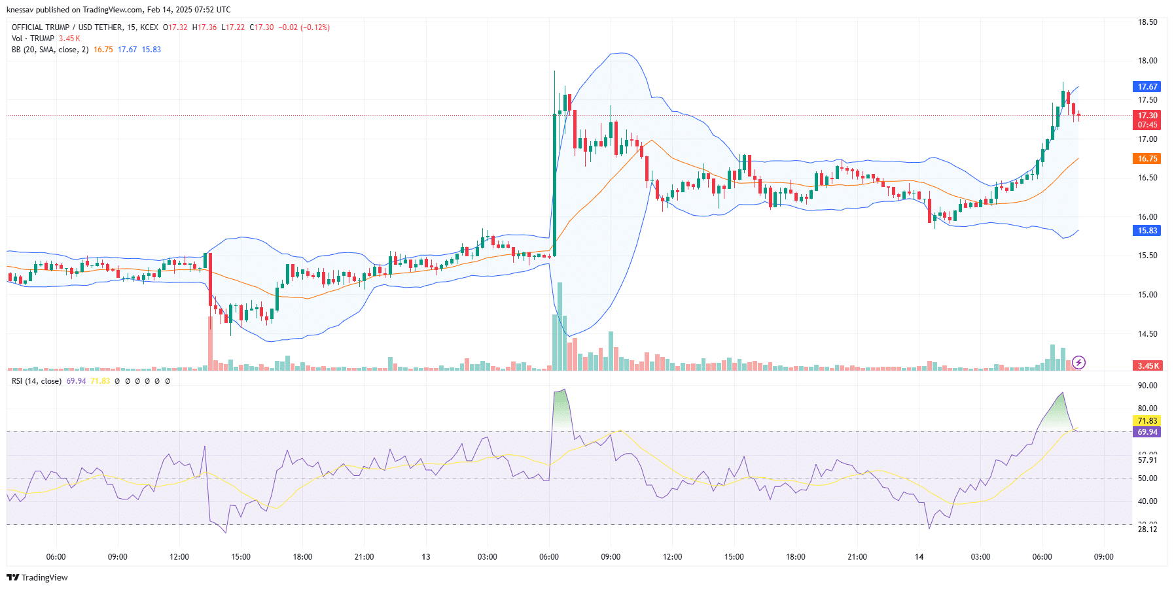Click the close value C17.30
The image size is (1174, 589).
[262, 27]
